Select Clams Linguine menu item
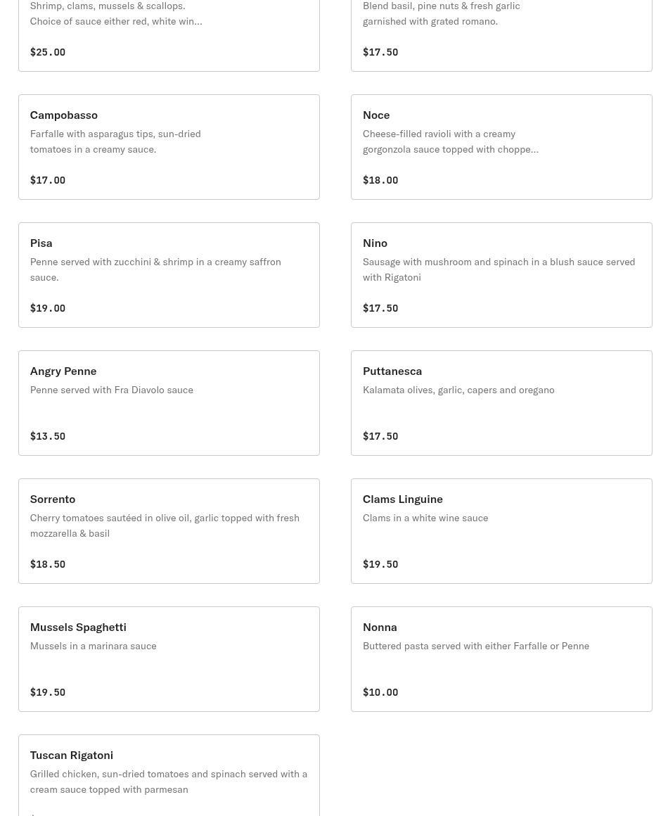The image size is (668, 816). [501, 531]
